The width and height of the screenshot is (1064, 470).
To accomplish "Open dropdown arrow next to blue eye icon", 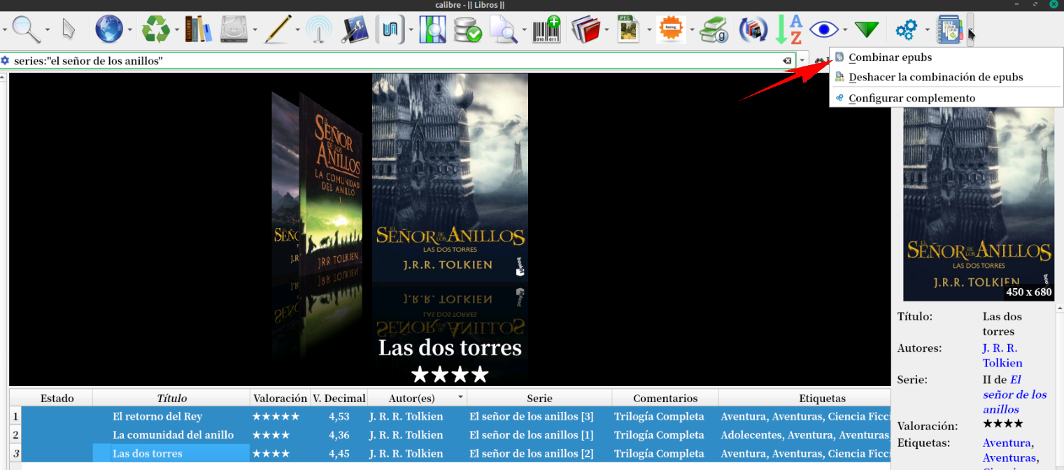I will point(845,29).
